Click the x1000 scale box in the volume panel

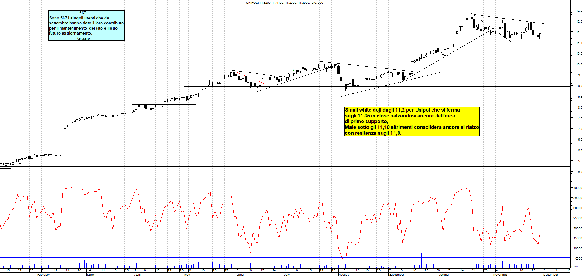[575, 266]
